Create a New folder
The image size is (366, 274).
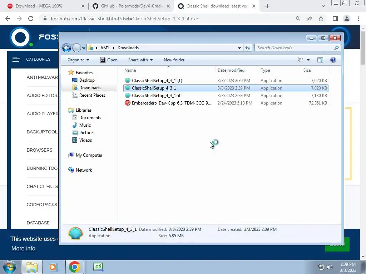[x=174, y=60]
